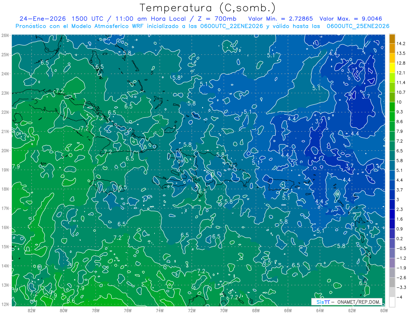The height and width of the screenshot is (315, 408).
Task: Click the "12N" latitude axis label
Action: [x=5, y=304]
